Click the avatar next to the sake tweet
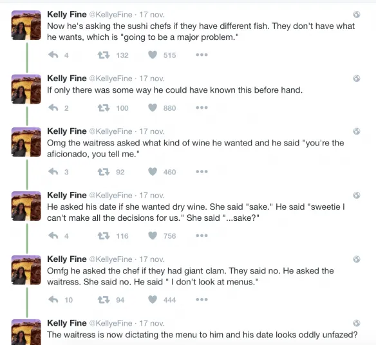The image size is (376, 345). click(x=26, y=206)
